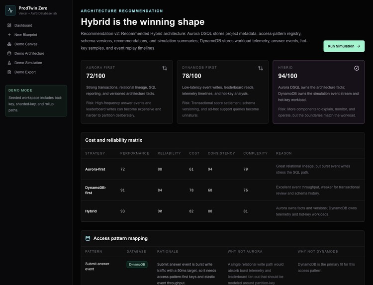Click the Demo Canvas blocks icon
This screenshot has width=373, height=285.
point(9,44)
